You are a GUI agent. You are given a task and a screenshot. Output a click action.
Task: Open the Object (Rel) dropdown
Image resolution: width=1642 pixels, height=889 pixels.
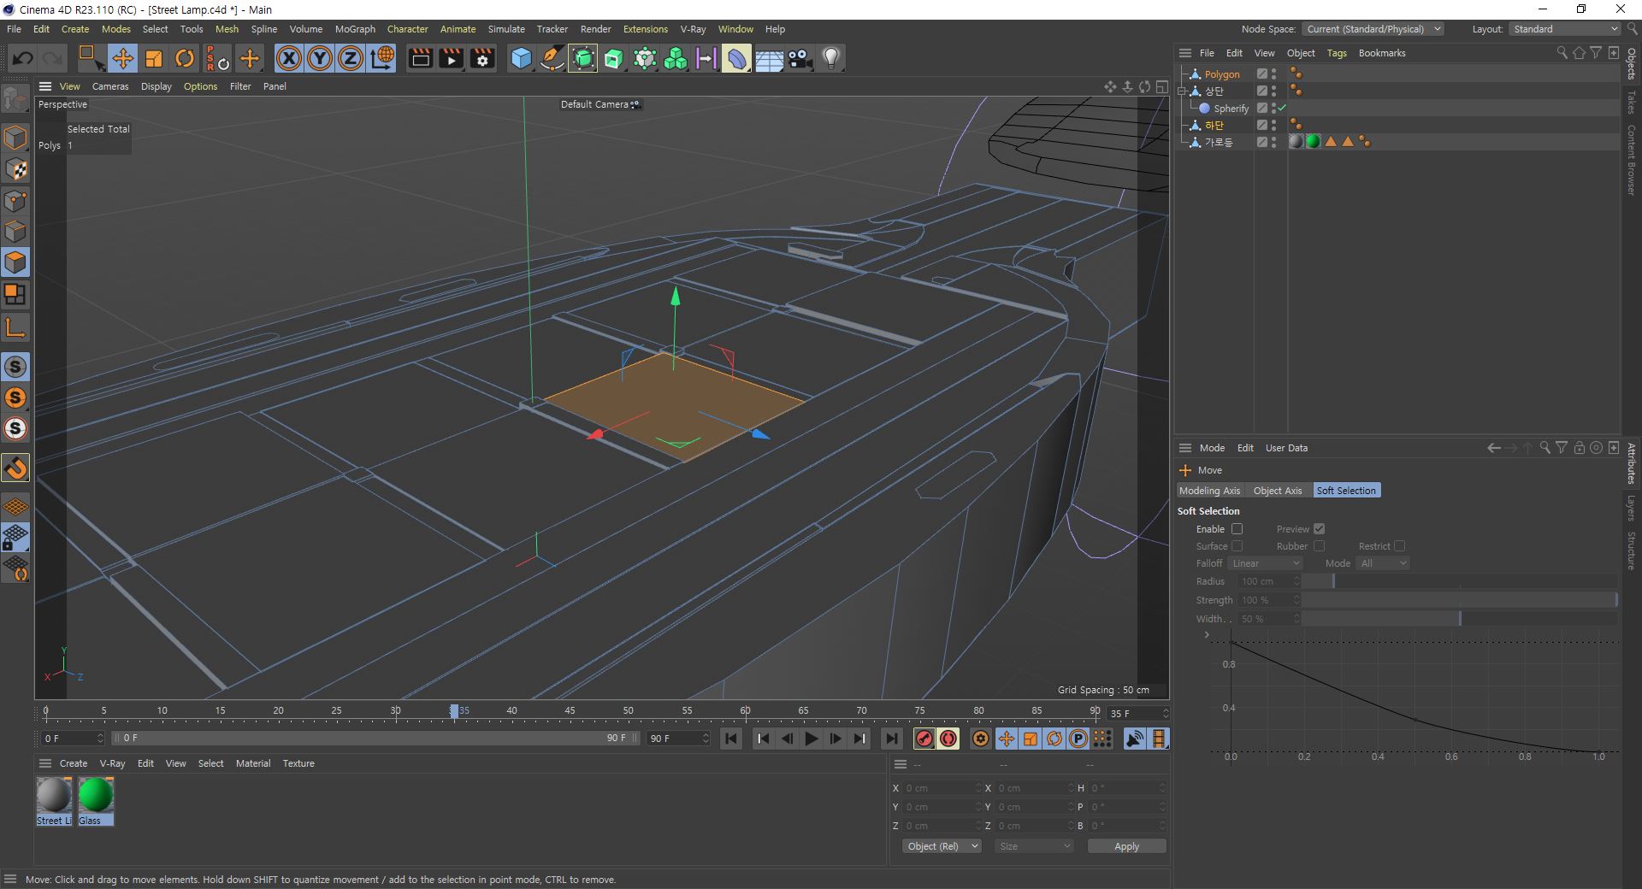pyautogui.click(x=942, y=846)
